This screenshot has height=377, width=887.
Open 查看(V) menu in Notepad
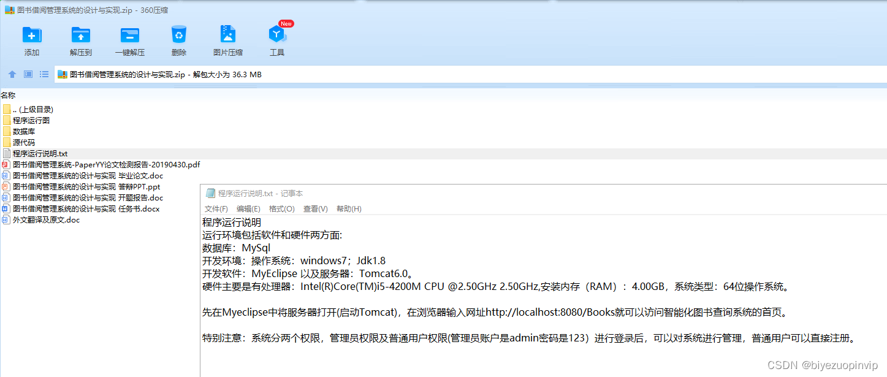[x=316, y=209]
